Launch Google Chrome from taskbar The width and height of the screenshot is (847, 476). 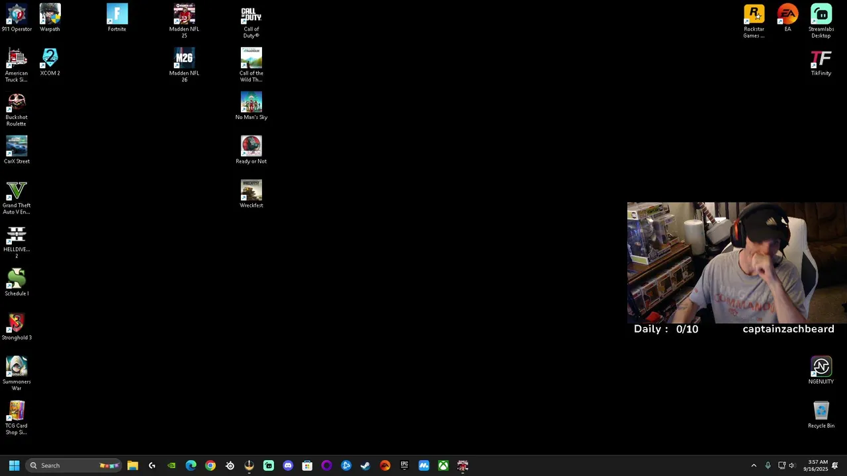[210, 465]
